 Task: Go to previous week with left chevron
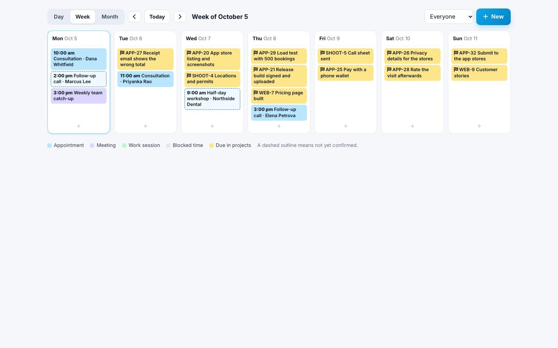point(134,17)
